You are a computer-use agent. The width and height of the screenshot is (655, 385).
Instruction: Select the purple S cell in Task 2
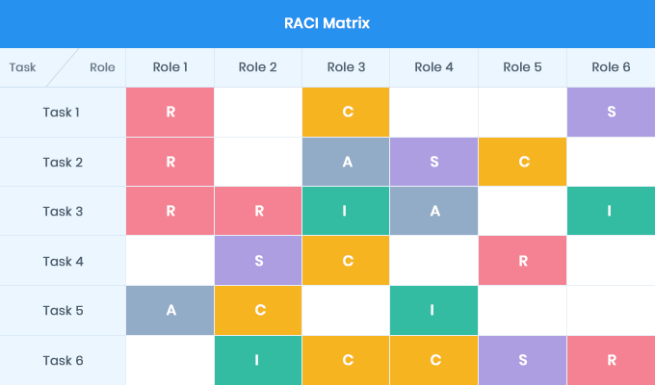pyautogui.click(x=433, y=162)
